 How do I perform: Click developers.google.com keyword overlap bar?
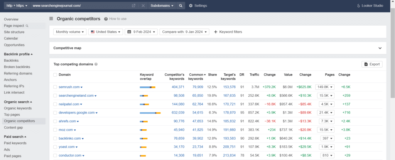(x=150, y=113)
